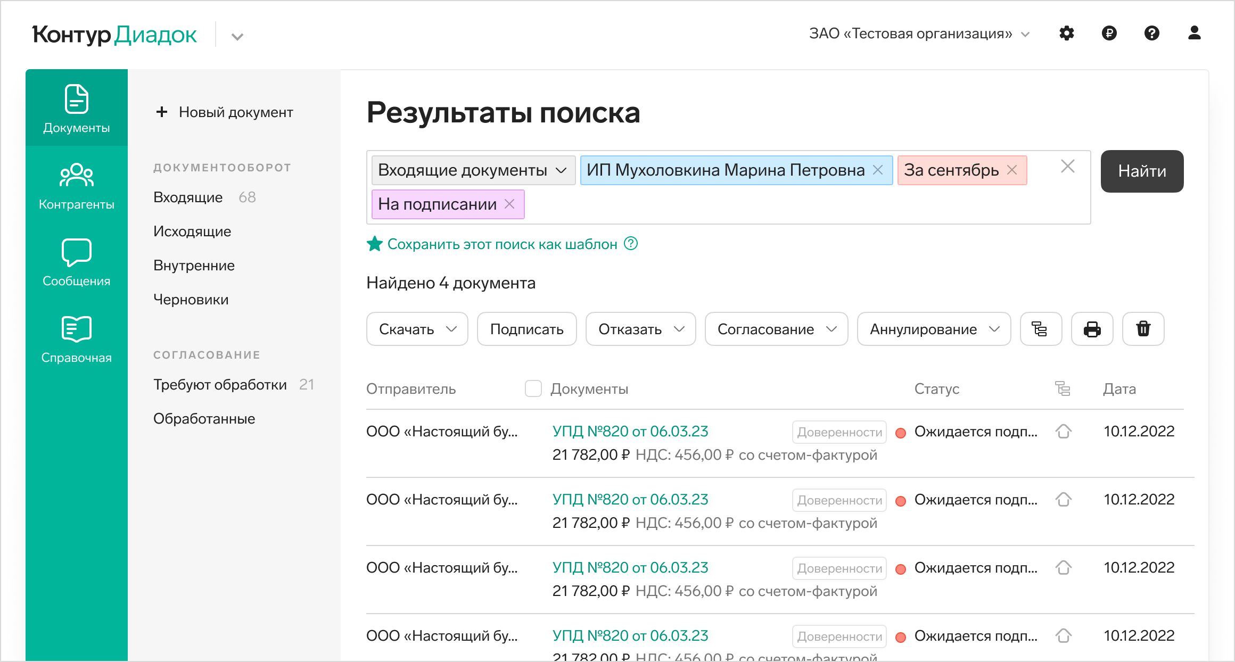Image resolution: width=1235 pixels, height=662 pixels.
Task: Open the second УПД №820 от 06.03.23 link
Action: point(630,500)
